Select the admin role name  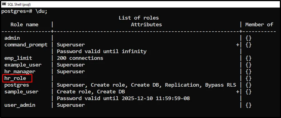tap(12, 38)
